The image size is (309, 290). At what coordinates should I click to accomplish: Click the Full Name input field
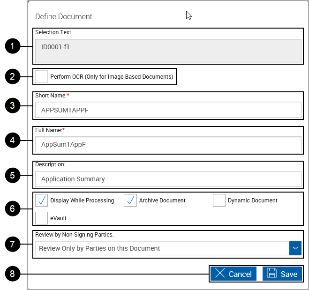[x=168, y=144]
